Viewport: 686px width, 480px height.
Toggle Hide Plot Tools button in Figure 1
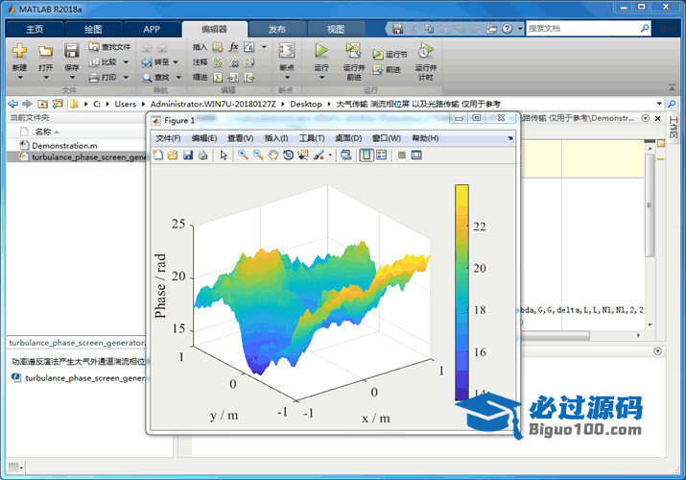click(x=402, y=155)
